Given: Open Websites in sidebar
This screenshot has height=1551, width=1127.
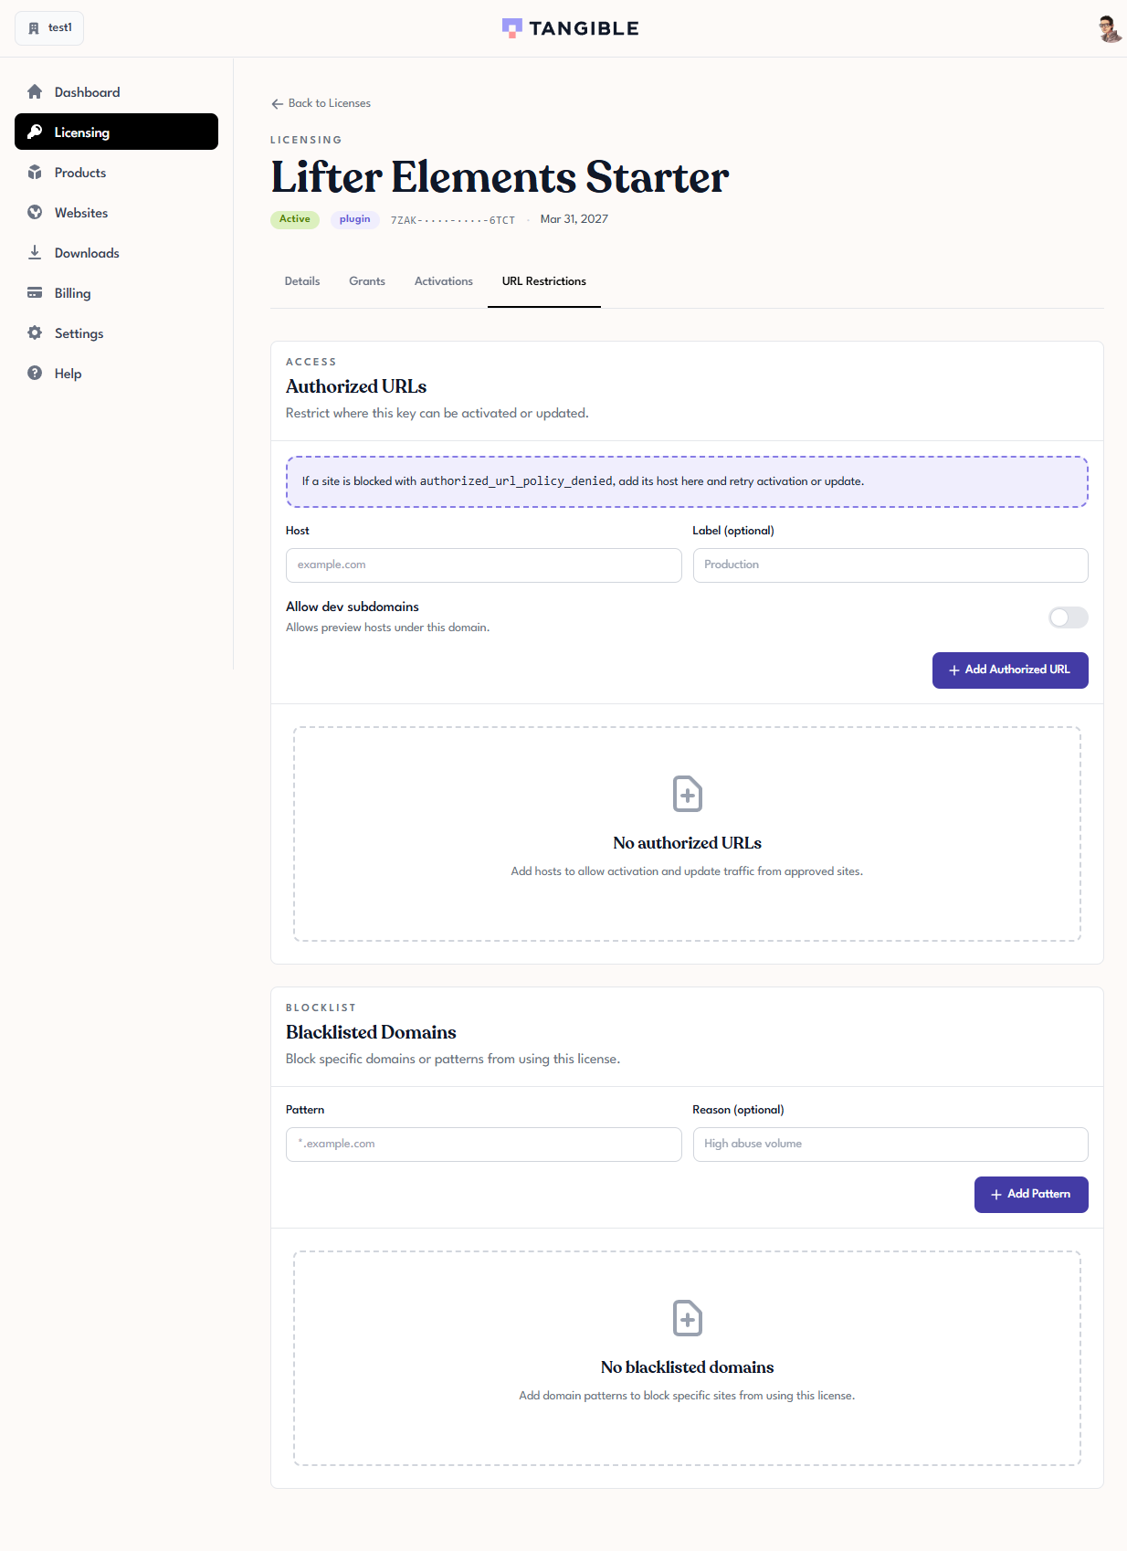Looking at the screenshot, I should click(x=116, y=212).
